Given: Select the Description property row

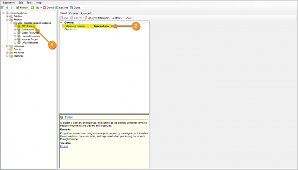Looking at the screenshot, I should 104,29.
